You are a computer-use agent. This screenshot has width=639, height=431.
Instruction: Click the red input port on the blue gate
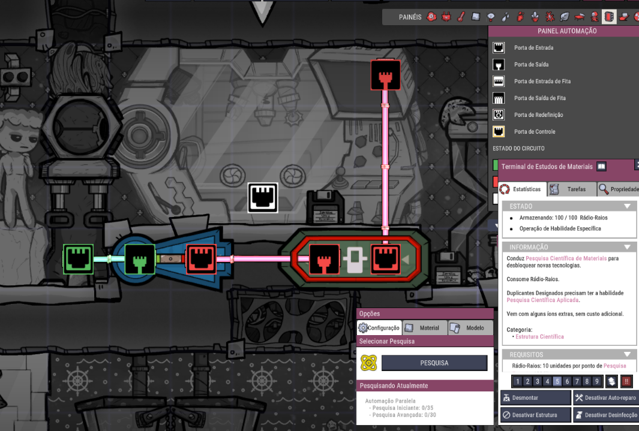point(201,259)
